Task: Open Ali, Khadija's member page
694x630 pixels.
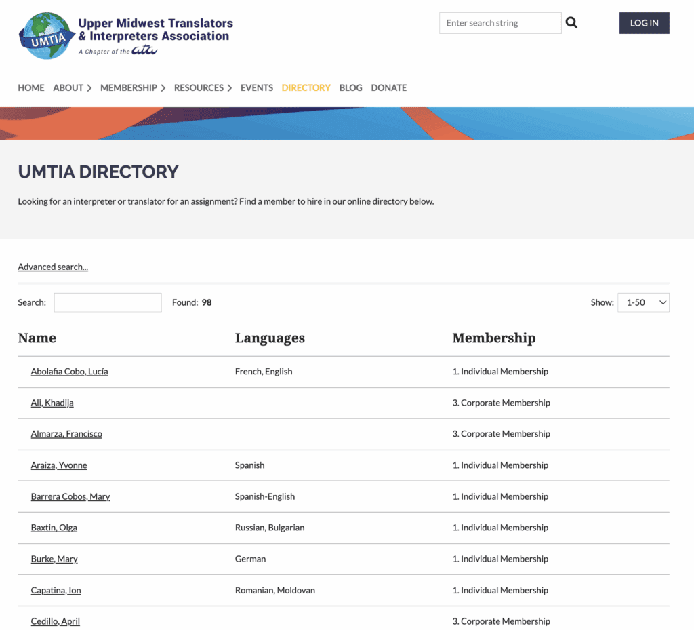Action: (52, 402)
